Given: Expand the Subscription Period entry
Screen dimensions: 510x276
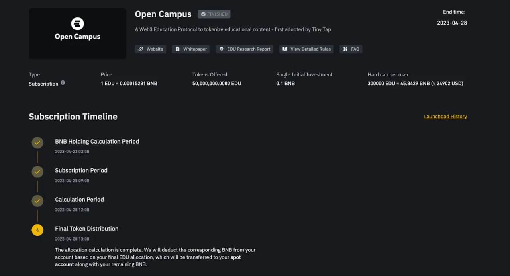Looking at the screenshot, I should [x=81, y=170].
